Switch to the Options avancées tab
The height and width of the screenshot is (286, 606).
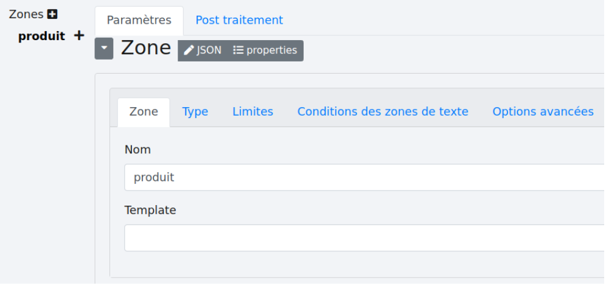pos(543,112)
